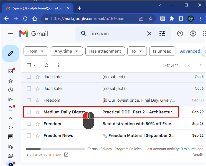Check the Medium Daily Digest checkbox
The width and height of the screenshot is (206, 166).
[29, 112]
